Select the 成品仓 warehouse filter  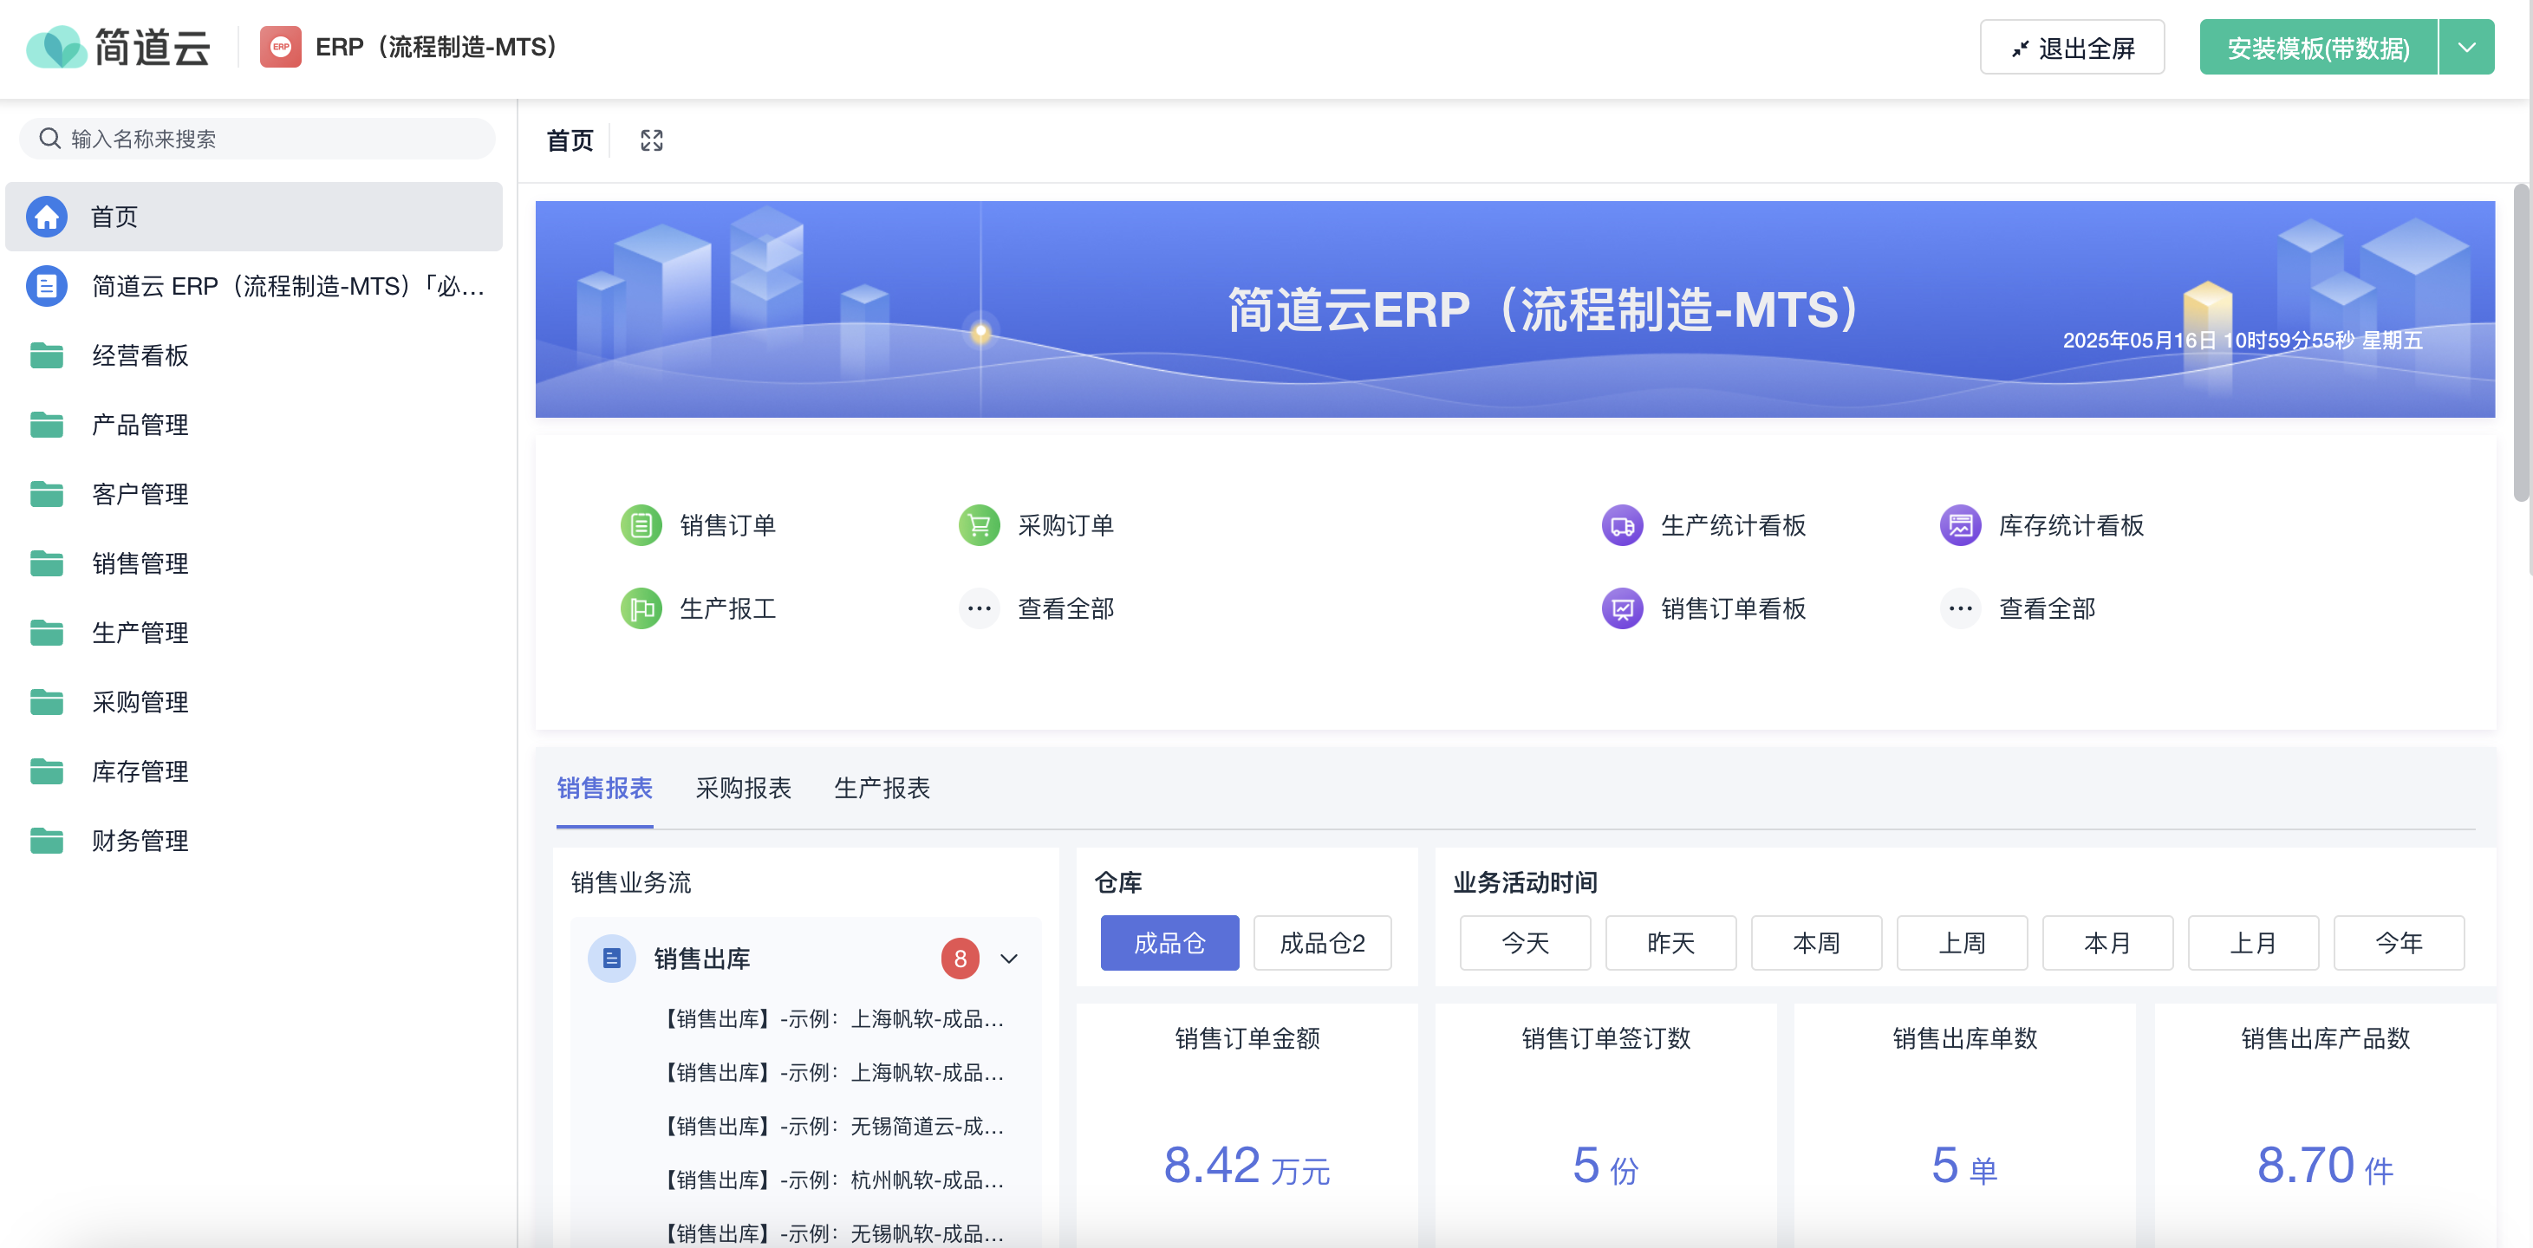1169,943
